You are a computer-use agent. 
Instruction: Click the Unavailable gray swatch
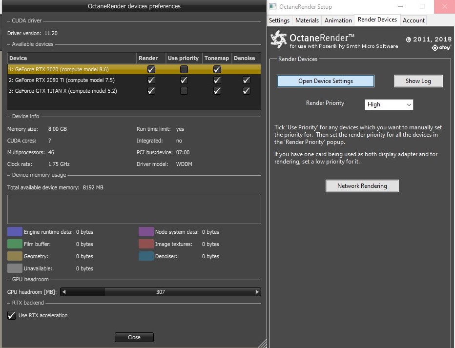click(x=15, y=268)
